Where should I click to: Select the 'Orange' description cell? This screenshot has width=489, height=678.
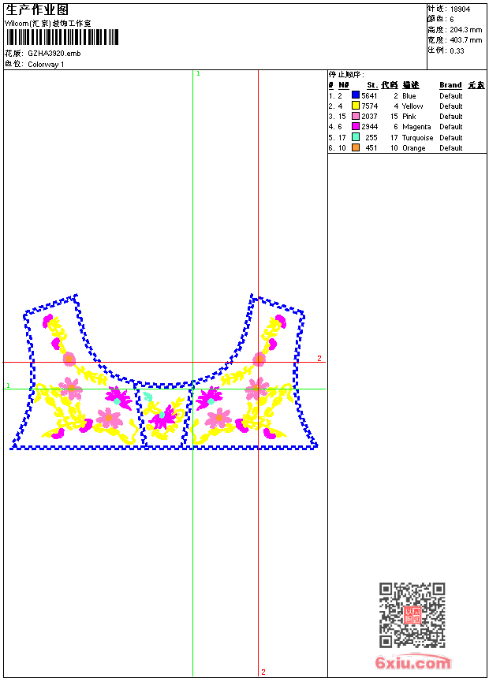point(414,148)
